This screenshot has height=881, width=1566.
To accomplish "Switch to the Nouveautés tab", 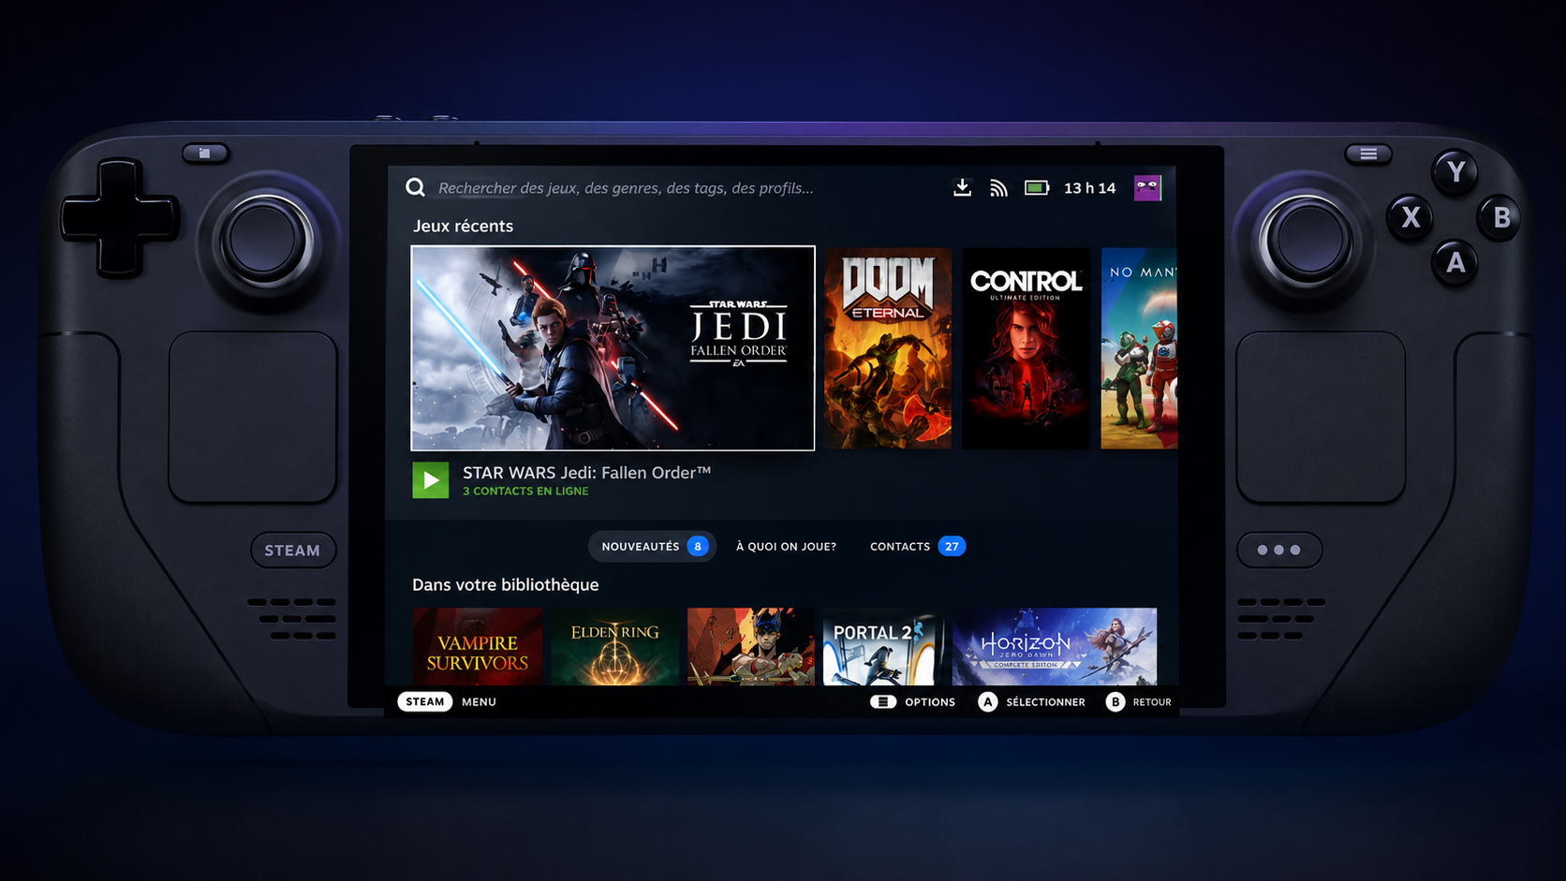I will (x=652, y=546).
